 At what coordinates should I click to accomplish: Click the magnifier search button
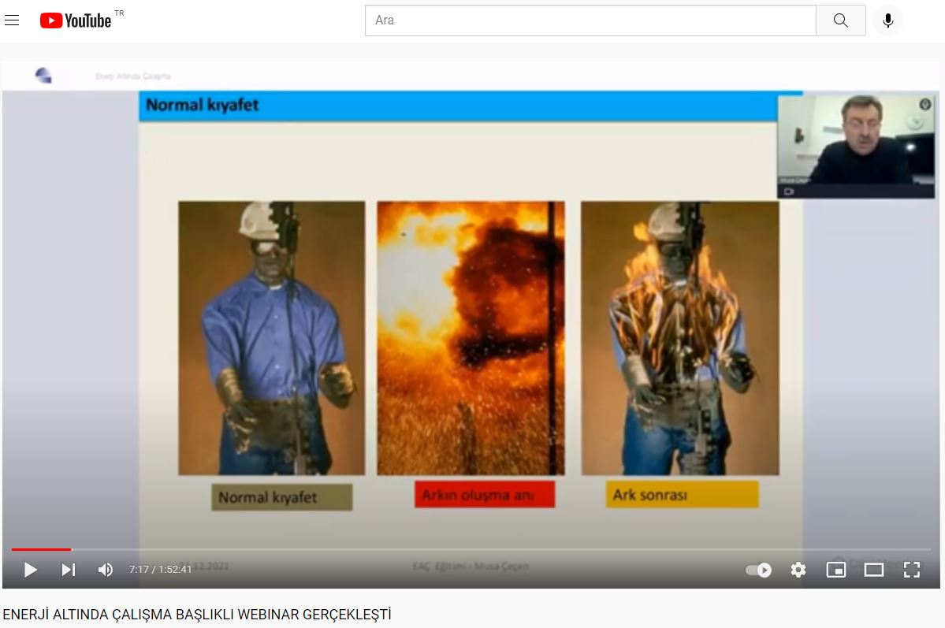coord(841,20)
